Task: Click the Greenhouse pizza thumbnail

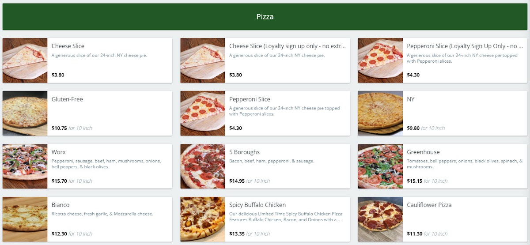Action: tap(380, 166)
